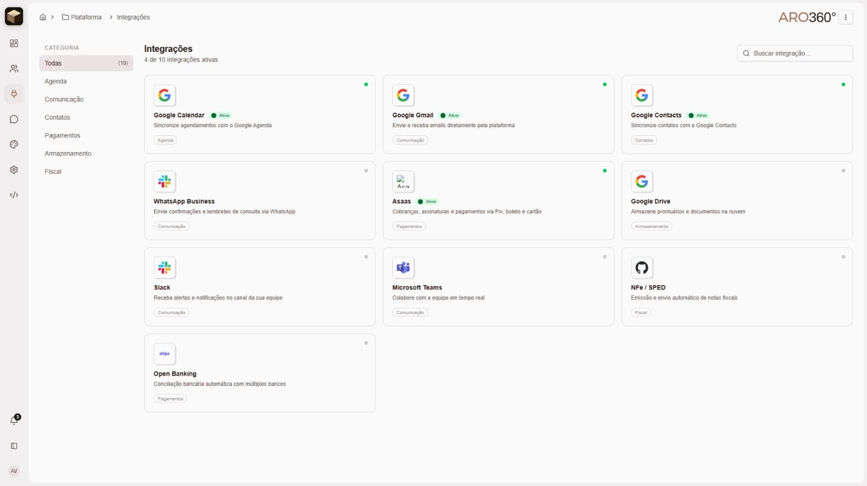The height and width of the screenshot is (486, 867).
Task: Open the Google Gmail card title
Action: point(413,115)
